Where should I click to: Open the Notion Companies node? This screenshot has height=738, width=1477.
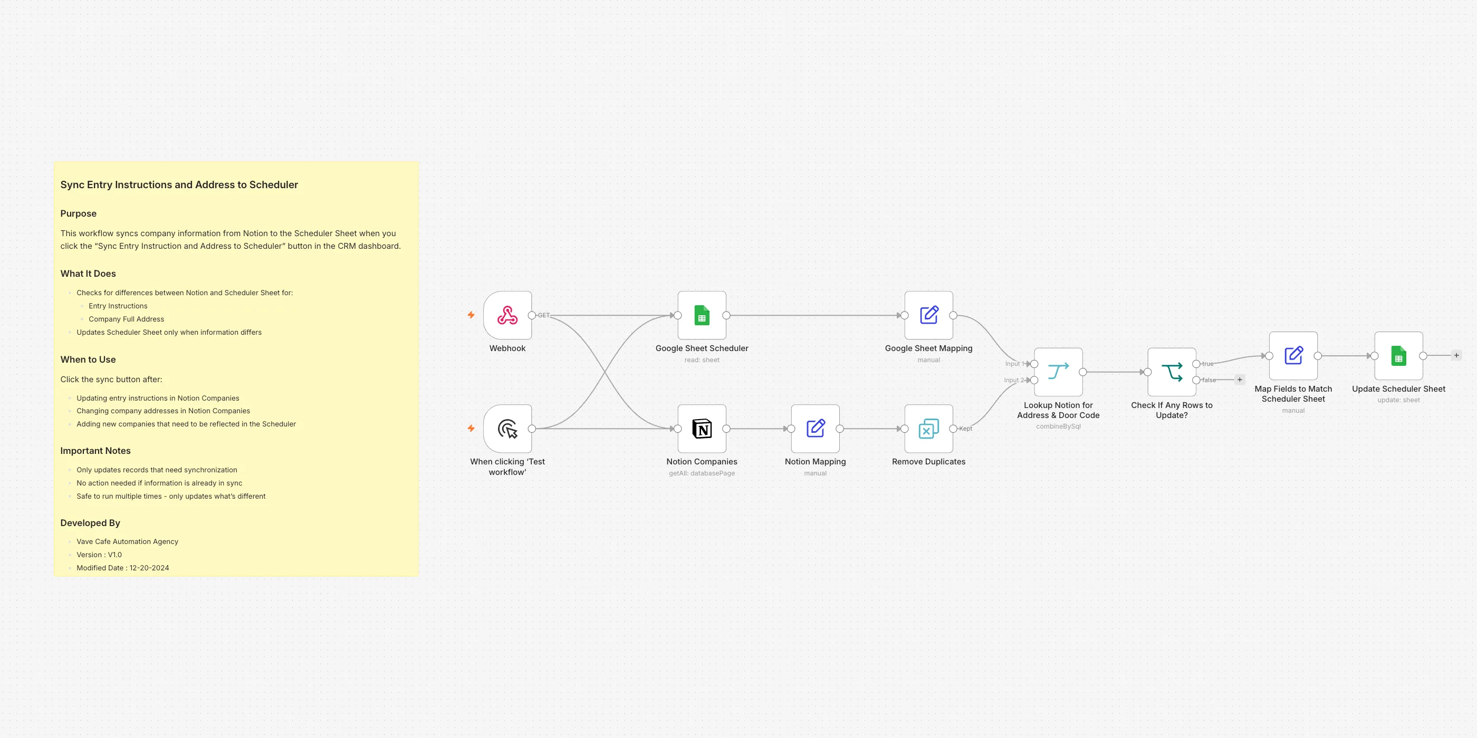pos(702,429)
